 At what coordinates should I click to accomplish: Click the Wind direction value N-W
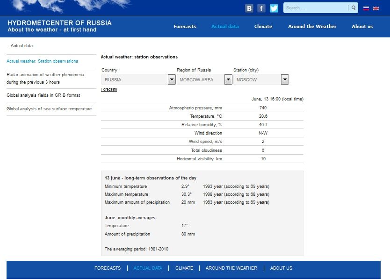click(x=263, y=133)
